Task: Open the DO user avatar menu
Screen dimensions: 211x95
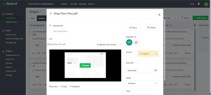Action: (206, 4)
